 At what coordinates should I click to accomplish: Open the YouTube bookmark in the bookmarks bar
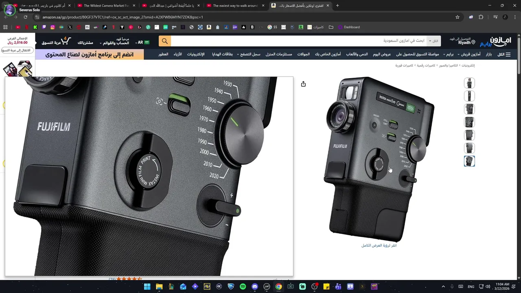pos(18,27)
